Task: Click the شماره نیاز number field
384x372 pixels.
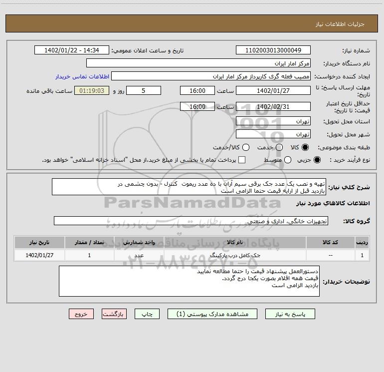Action: click(273, 50)
